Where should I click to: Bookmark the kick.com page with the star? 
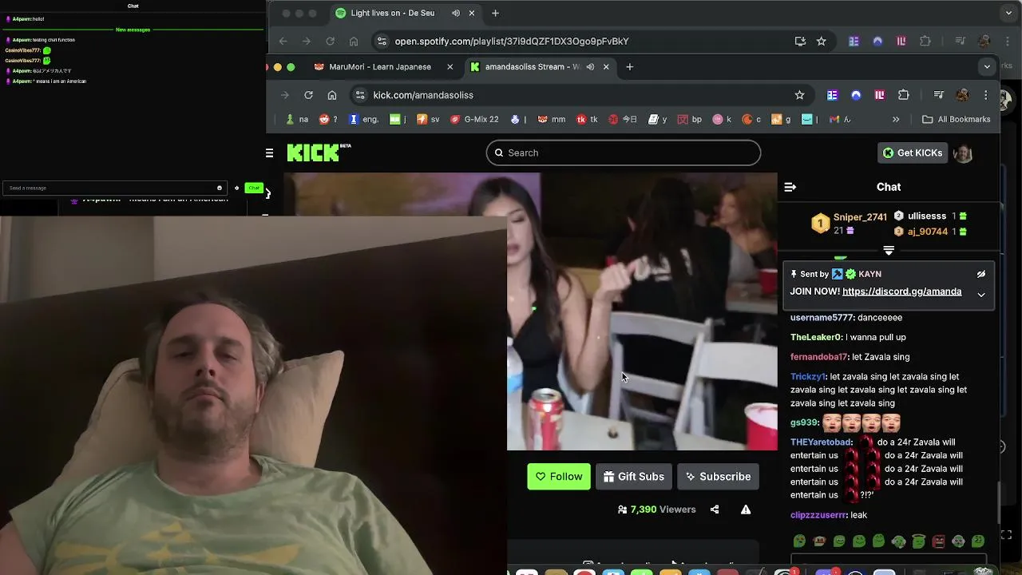tap(799, 95)
